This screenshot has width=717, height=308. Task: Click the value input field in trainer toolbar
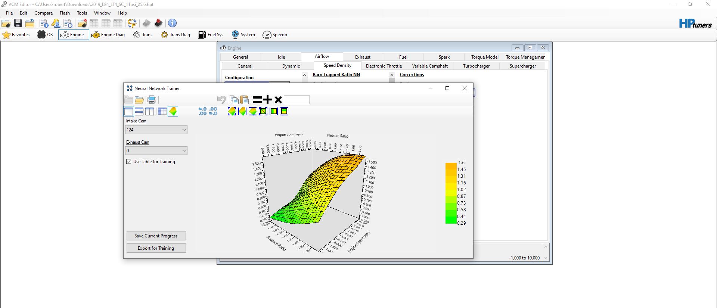pyautogui.click(x=297, y=100)
